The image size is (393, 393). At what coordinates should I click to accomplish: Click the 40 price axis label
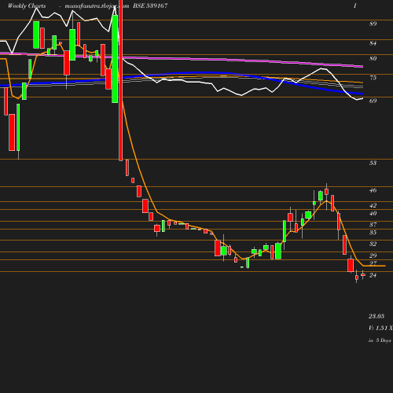[x=373, y=213]
